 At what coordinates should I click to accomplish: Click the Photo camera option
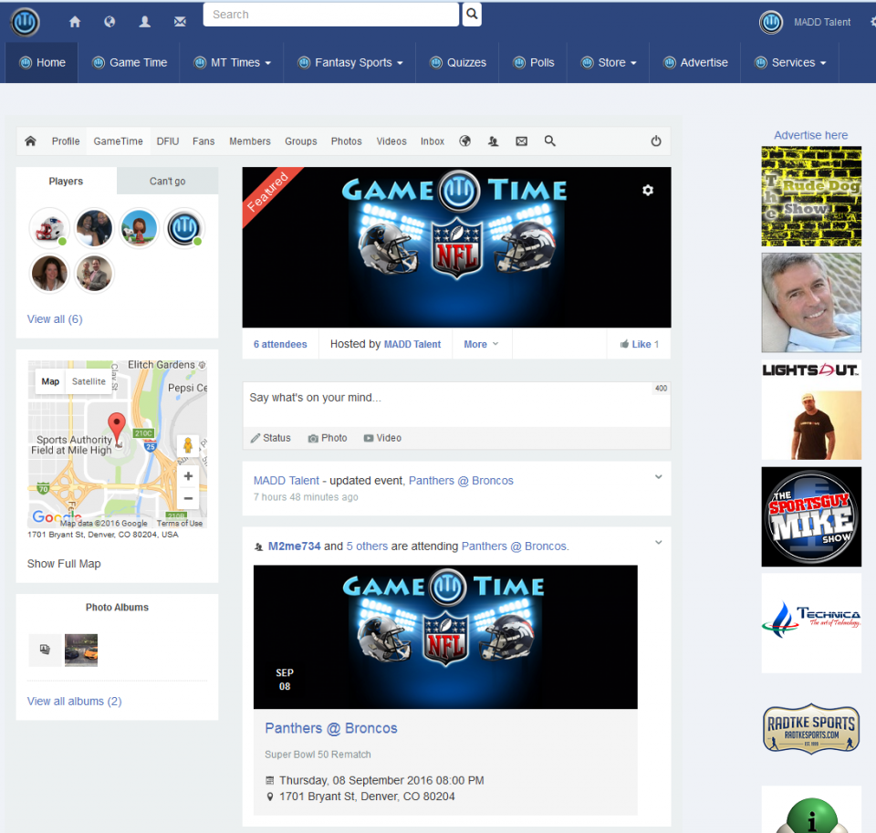(x=328, y=438)
